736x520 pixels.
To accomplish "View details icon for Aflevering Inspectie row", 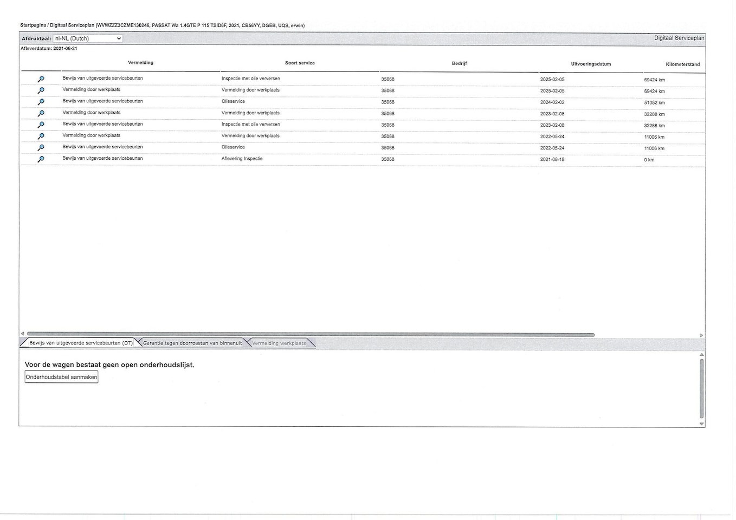I will pos(41,159).
